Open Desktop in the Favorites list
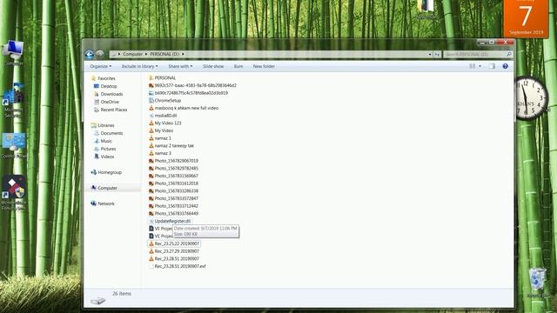Screen dimensions: 557x313 pyautogui.click(x=108, y=86)
